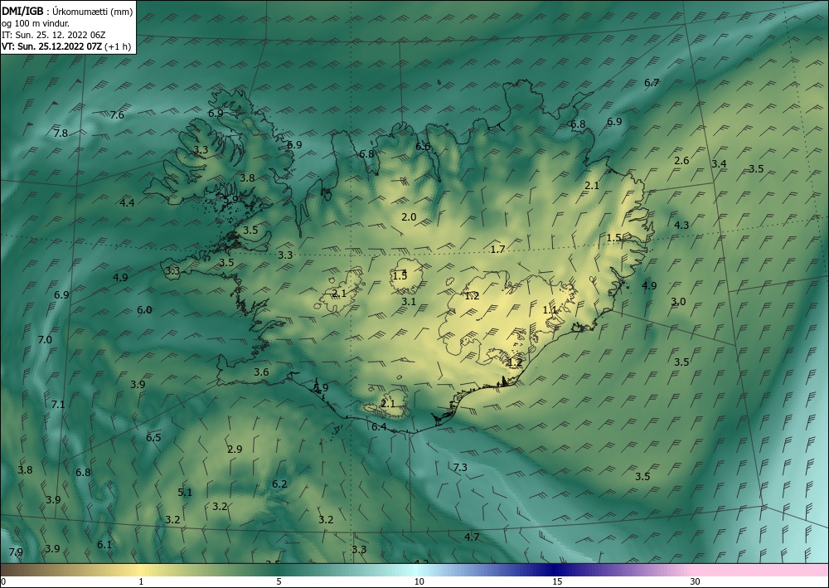Screen dimensions: 829x588
Task: Select the 'og 100 m vindur.' caption line
Action: [36, 23]
